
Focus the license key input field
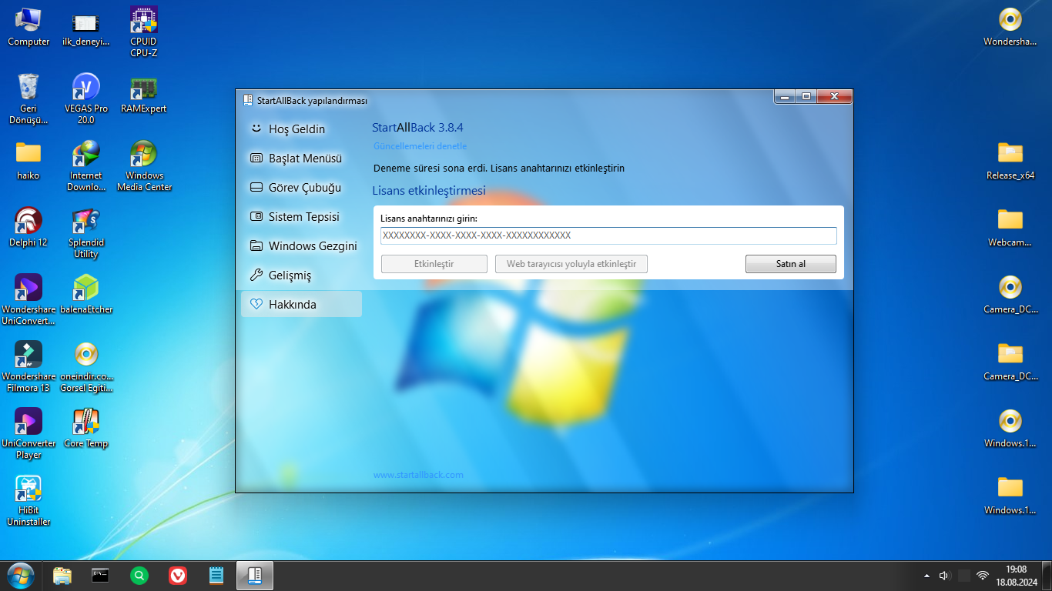(608, 235)
